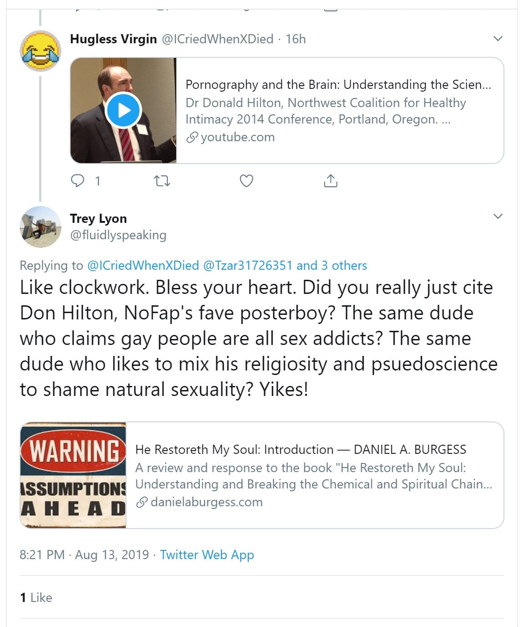This screenshot has width=524, height=627.
Task: Open @ICriedWhenXDied mention in reply line
Action: coord(143,265)
